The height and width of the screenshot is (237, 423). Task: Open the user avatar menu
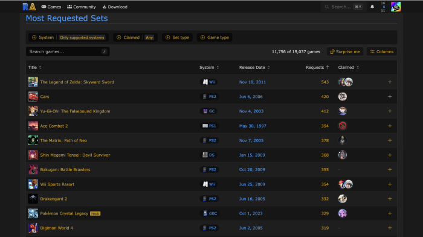396,7
